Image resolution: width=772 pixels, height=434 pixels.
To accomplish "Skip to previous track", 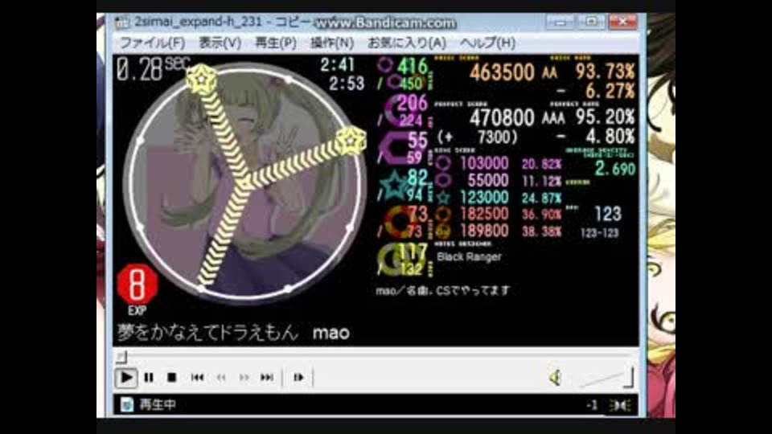I will [198, 378].
